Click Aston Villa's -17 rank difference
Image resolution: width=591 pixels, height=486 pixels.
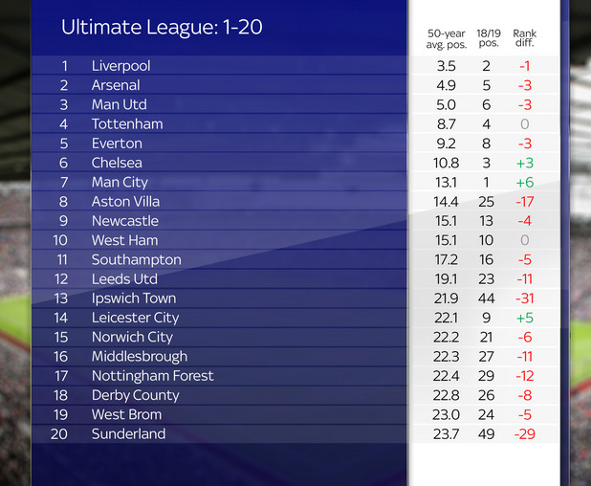click(524, 202)
